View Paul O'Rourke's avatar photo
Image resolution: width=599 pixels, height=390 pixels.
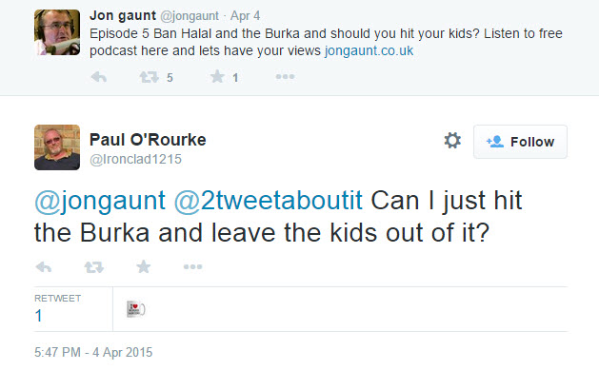point(57,147)
